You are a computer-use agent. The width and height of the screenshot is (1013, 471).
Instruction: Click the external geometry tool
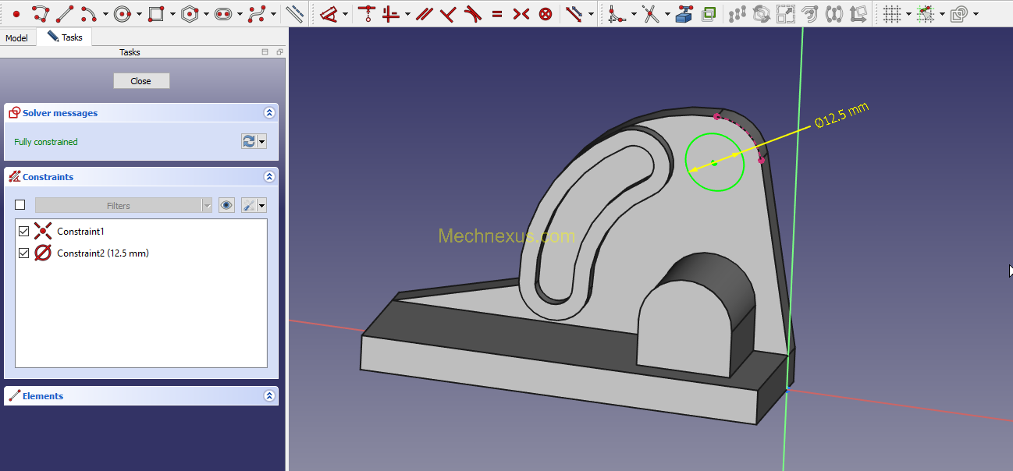coord(684,13)
